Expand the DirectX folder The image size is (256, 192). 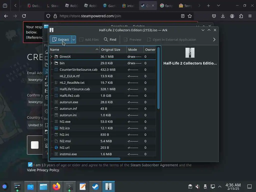tap(51, 56)
